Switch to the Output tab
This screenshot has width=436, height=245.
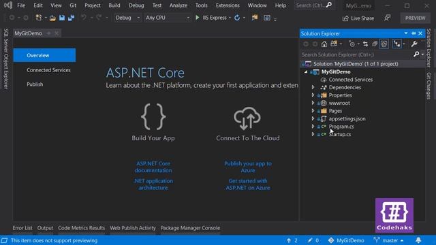(45, 228)
